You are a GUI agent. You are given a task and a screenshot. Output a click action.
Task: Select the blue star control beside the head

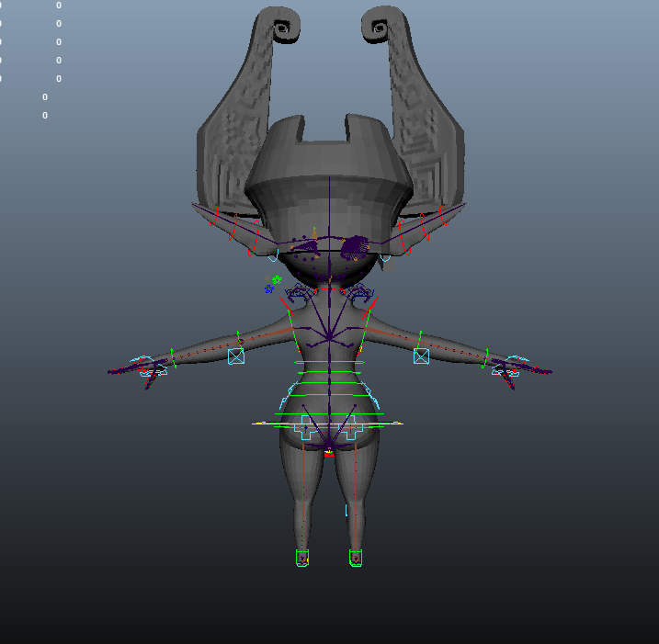coord(269,289)
